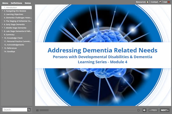Expand 2. Navigating this Module arrow

(x=3, y=11)
